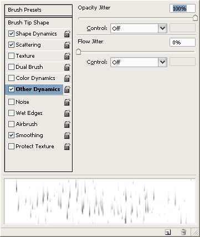200x237 pixels.
Task: Uncheck the Shape Dynamics checkbox
Action: (x=11, y=34)
